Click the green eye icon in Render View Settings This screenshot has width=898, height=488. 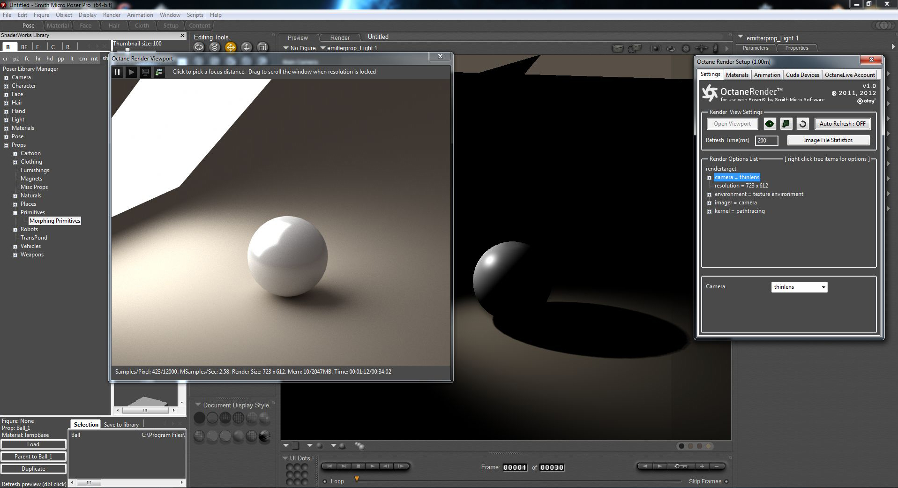[770, 124]
